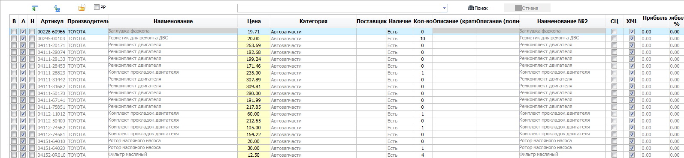Open the yellow folder icon in toolbar
Viewport: 684px width, 158px height.
(x=82, y=8)
